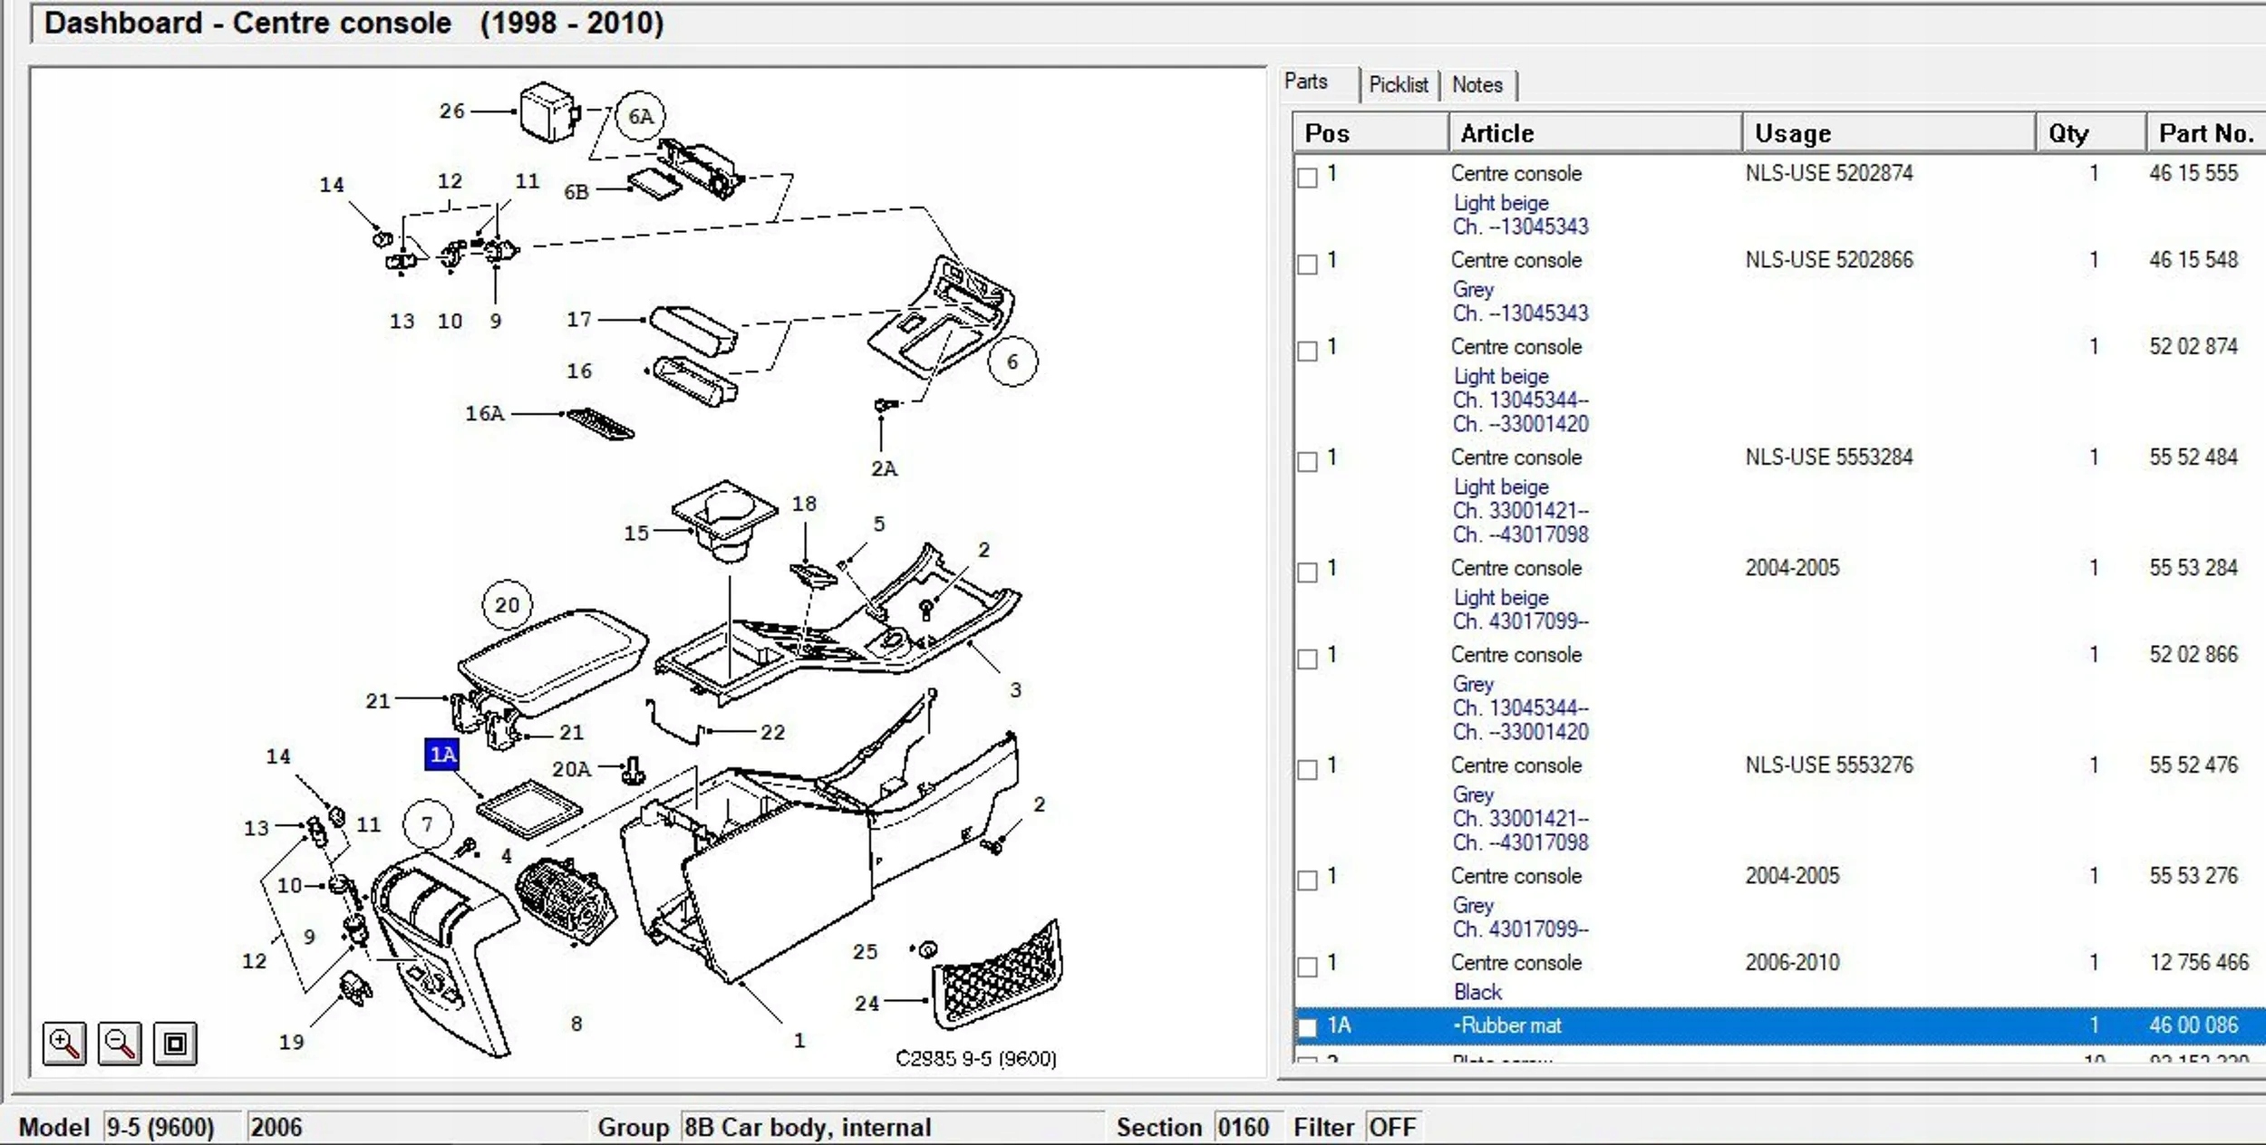
Task: Click the circled 6 callout near the panel
Action: pyautogui.click(x=1012, y=362)
